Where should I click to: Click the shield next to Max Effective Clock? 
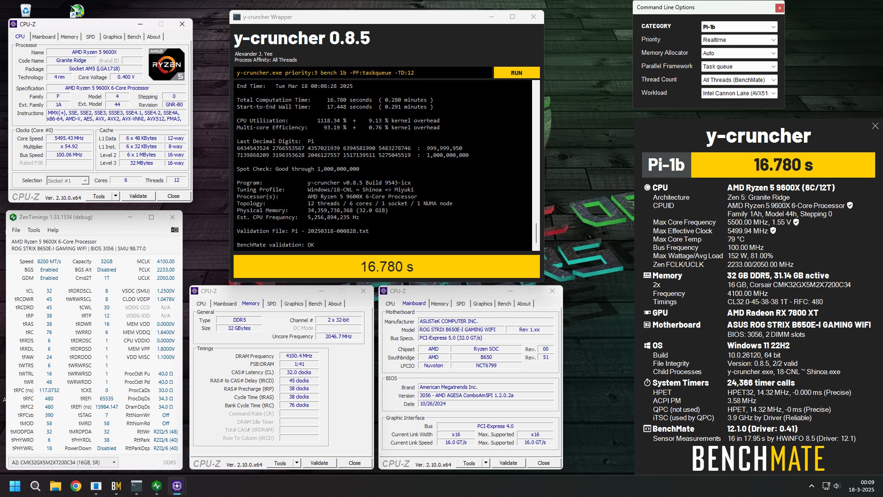point(773,231)
